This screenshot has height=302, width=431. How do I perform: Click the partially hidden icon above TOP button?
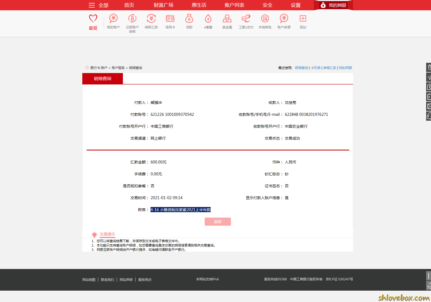[x=429, y=276]
